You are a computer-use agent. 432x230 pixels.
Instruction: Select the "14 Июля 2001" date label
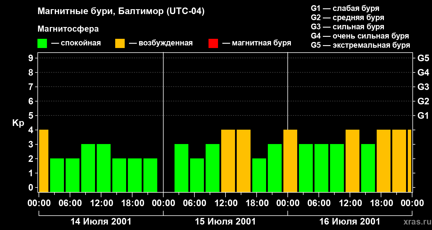point(101,222)
